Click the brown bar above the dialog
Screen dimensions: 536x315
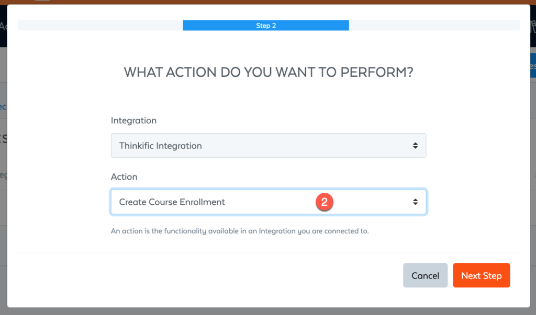click(x=268, y=2)
